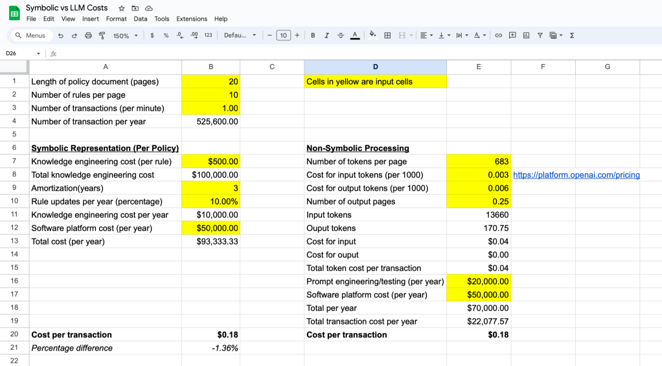Open the fill color picker

coord(372,36)
